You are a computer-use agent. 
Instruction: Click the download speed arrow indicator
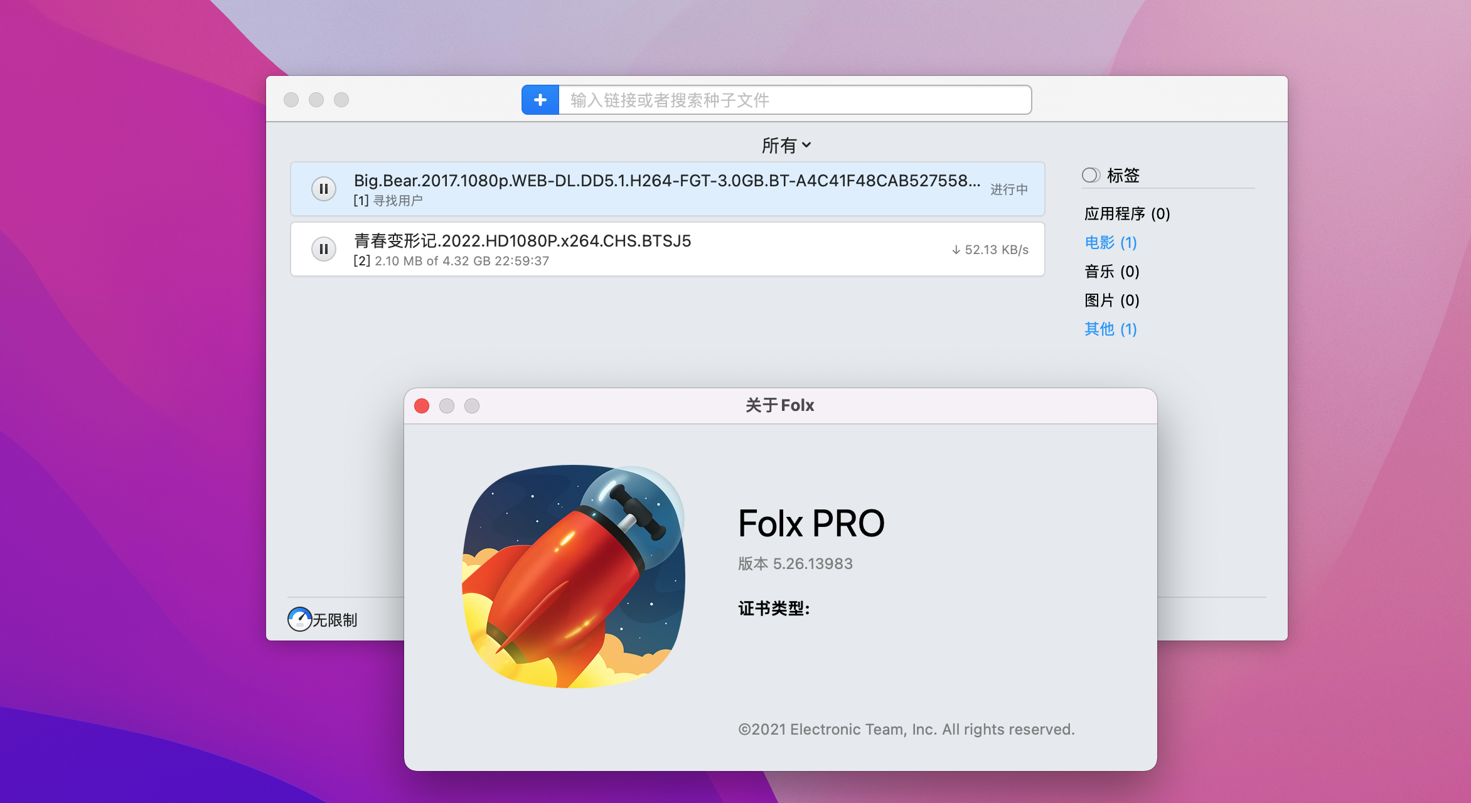point(956,250)
